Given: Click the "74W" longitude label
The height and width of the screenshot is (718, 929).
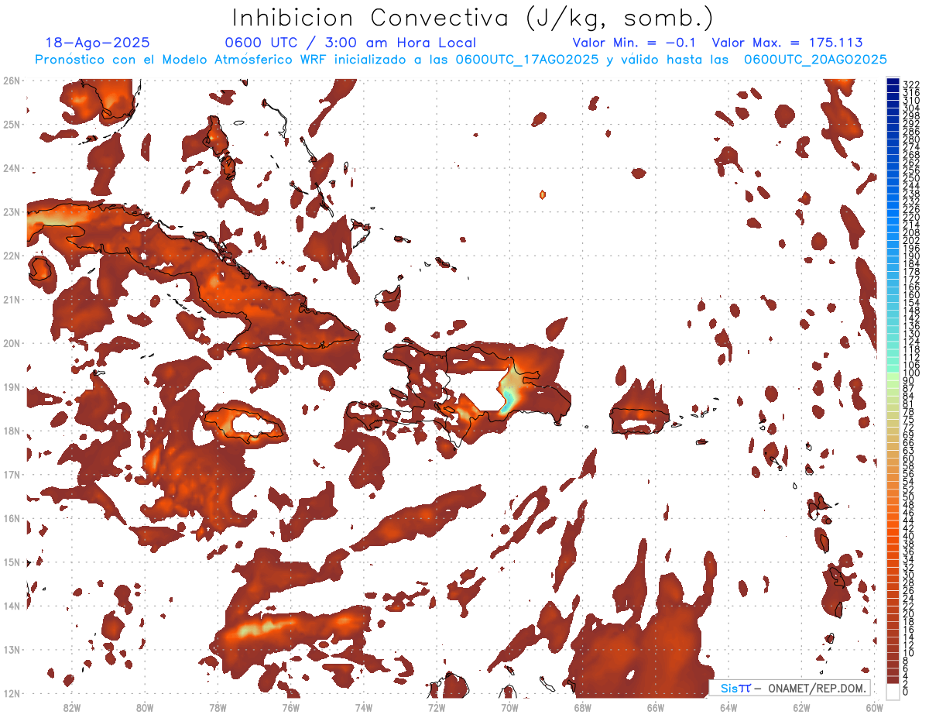Looking at the screenshot, I should 364,707.
